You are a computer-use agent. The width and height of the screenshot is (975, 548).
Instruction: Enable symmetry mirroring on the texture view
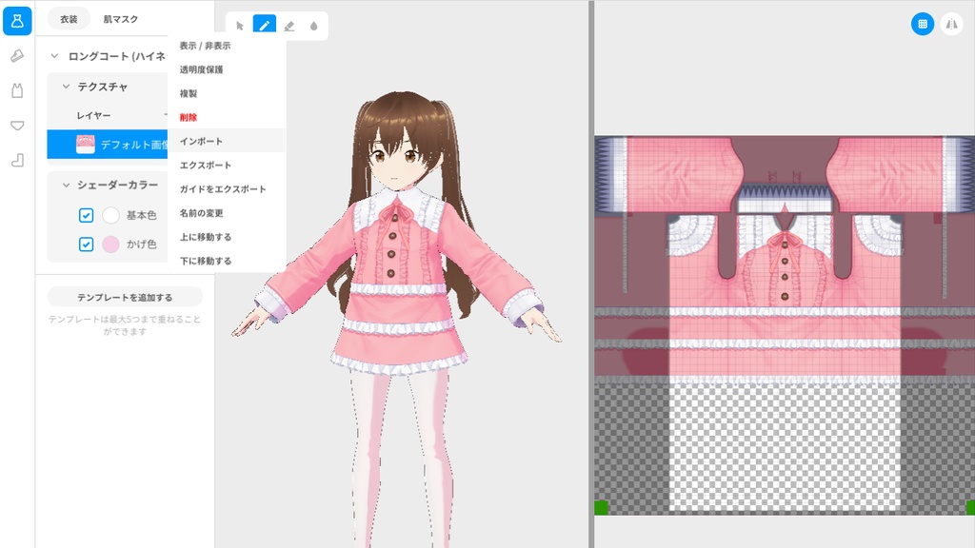point(951,24)
